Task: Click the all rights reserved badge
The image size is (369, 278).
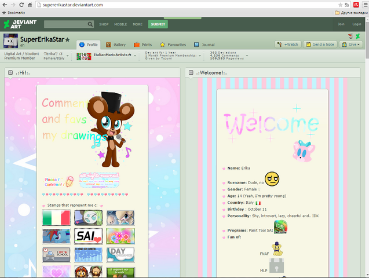Action: pos(99,180)
